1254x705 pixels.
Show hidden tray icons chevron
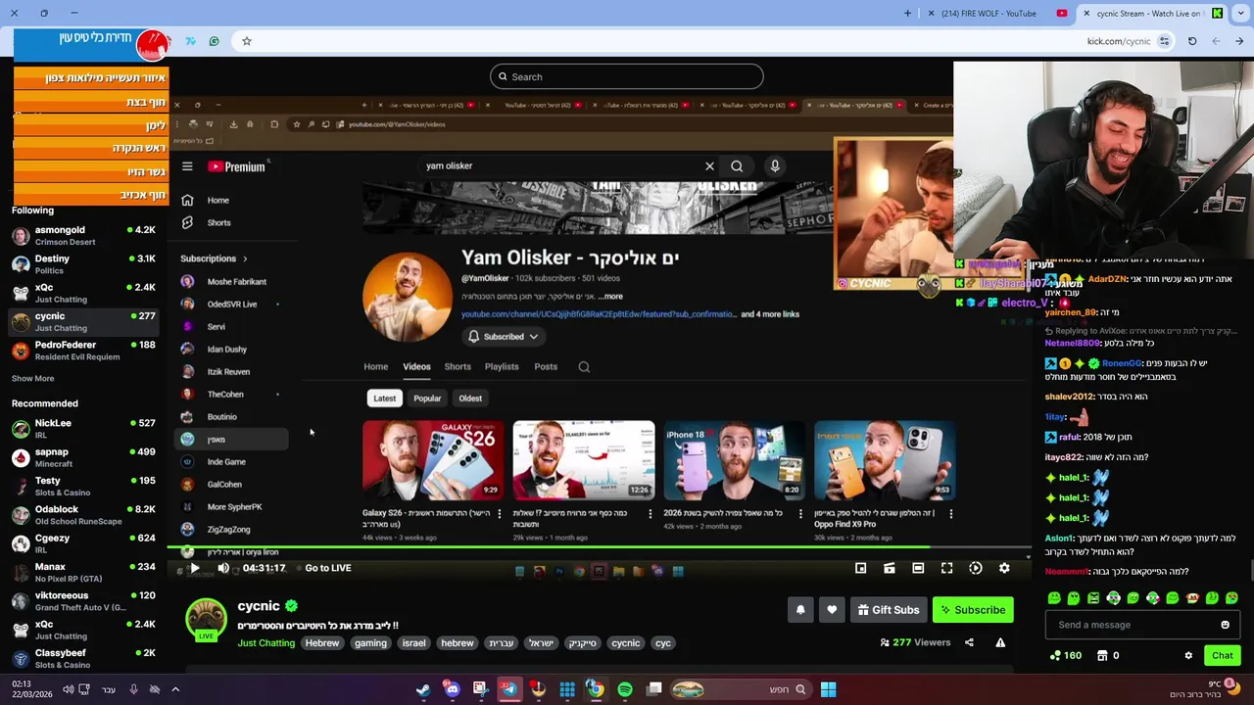click(175, 689)
